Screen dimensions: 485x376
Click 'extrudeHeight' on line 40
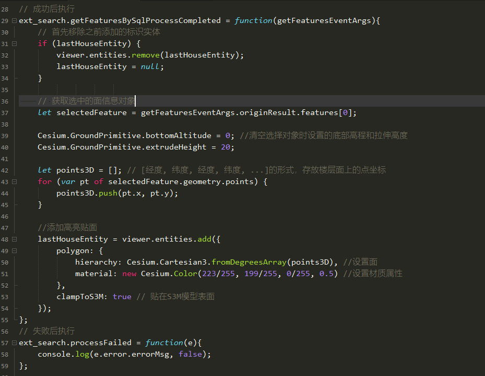coord(176,147)
